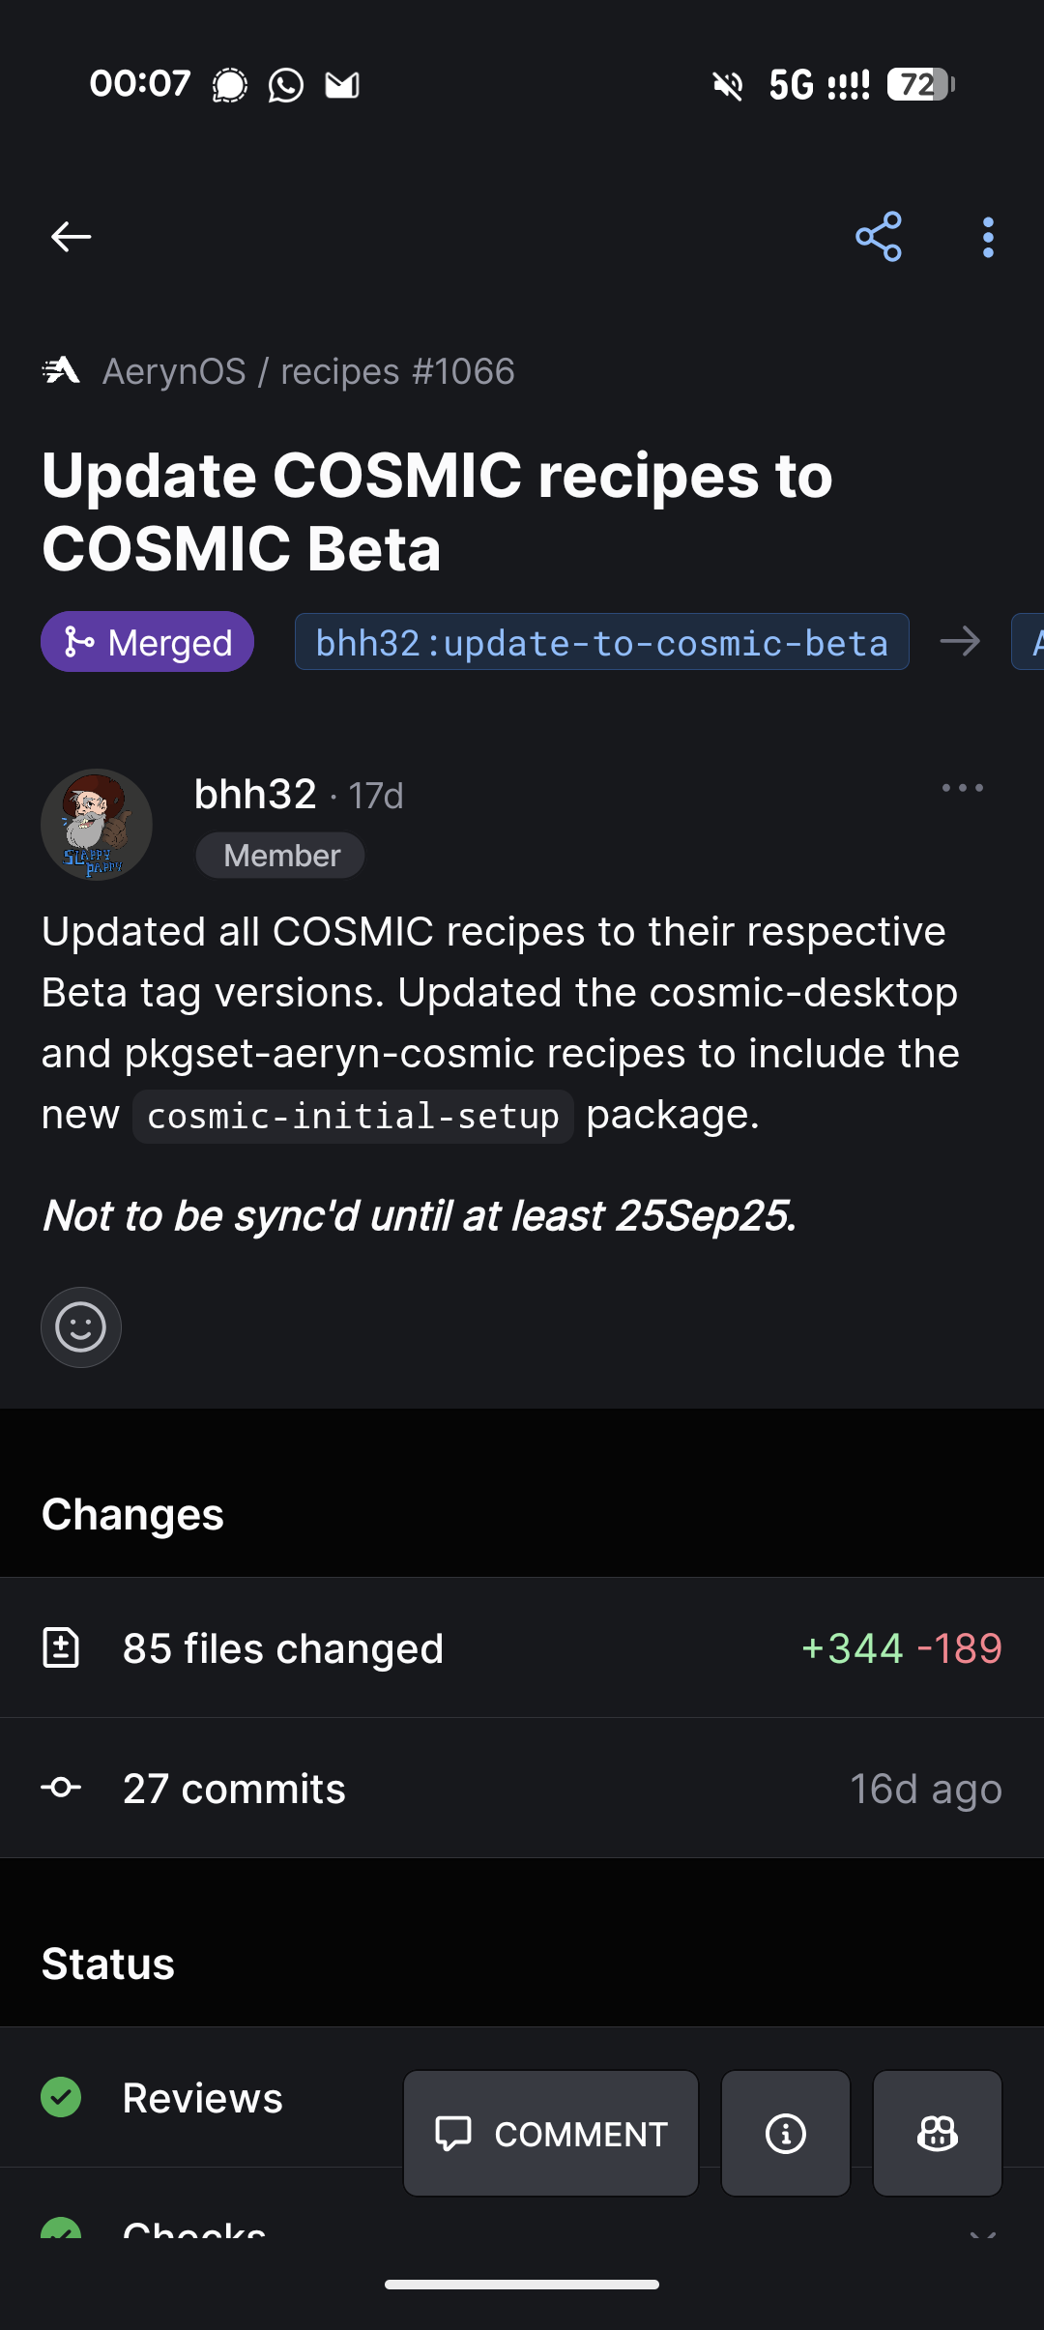Open the share menu icon
The image size is (1044, 2330).
[x=879, y=237]
